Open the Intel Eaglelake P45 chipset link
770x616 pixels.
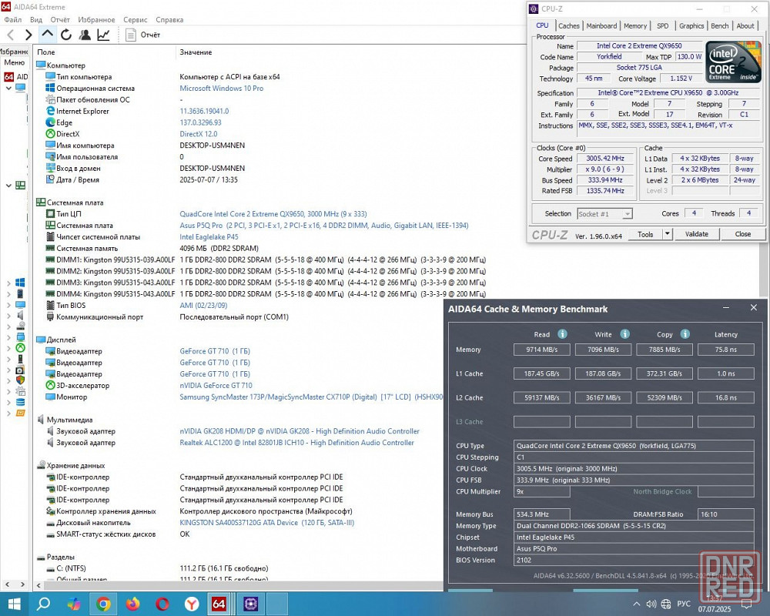click(209, 236)
